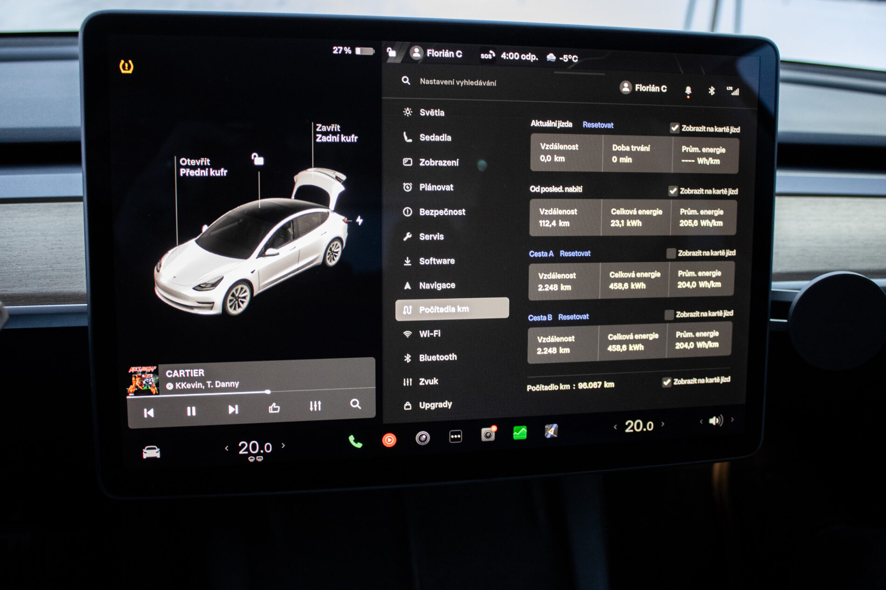The height and width of the screenshot is (590, 886).
Task: Open the dashcam camera app
Action: [488, 434]
